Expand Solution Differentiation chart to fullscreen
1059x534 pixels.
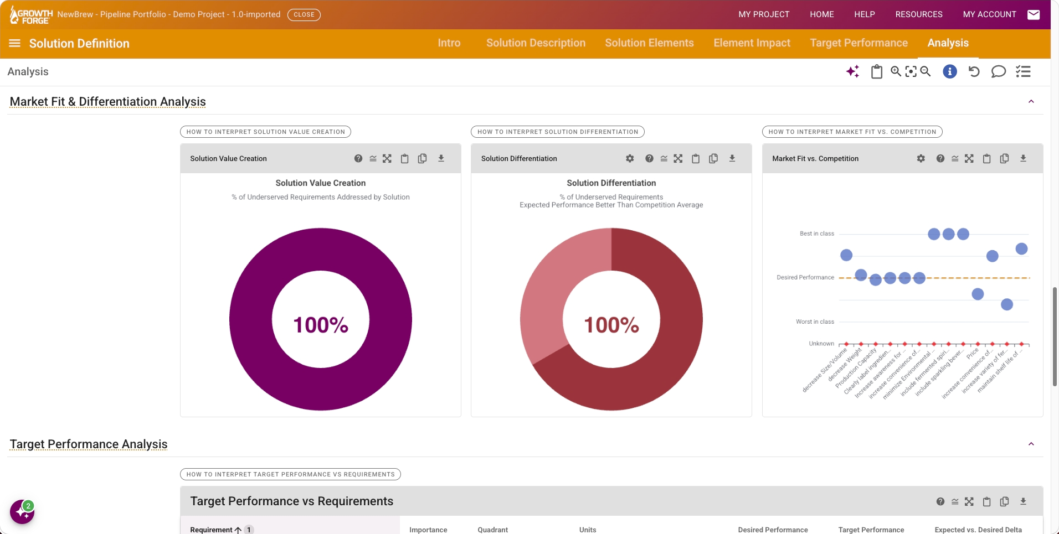click(678, 159)
